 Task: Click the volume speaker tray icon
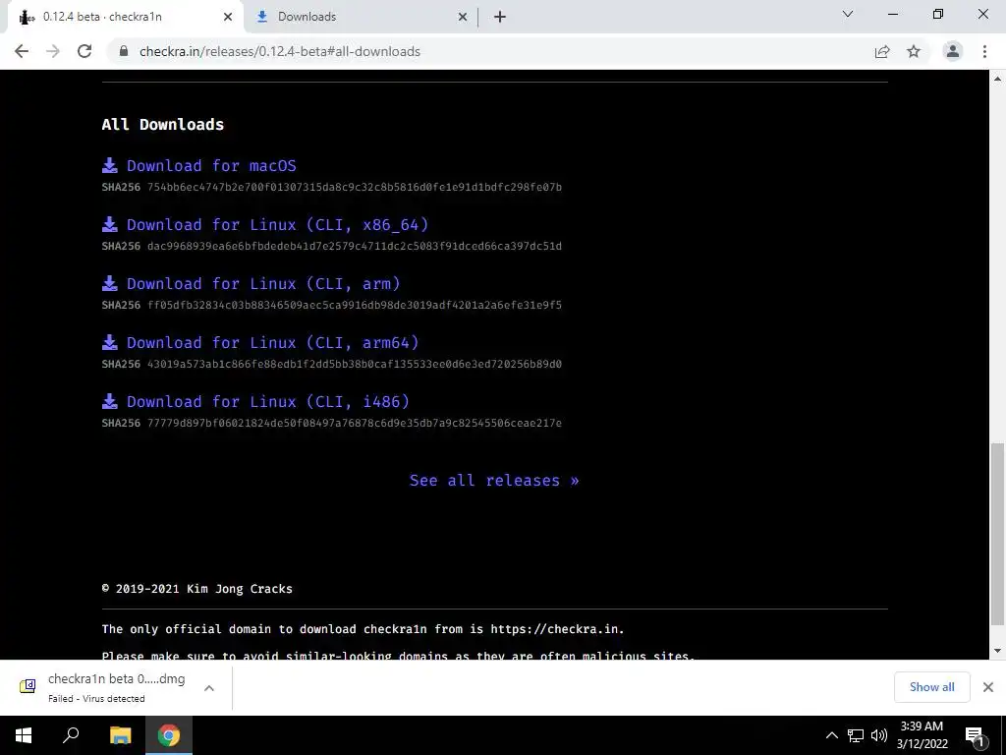879,735
